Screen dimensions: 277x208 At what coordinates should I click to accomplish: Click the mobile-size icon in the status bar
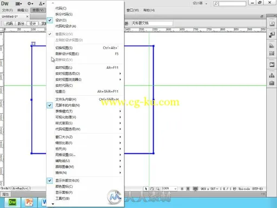point(182,188)
